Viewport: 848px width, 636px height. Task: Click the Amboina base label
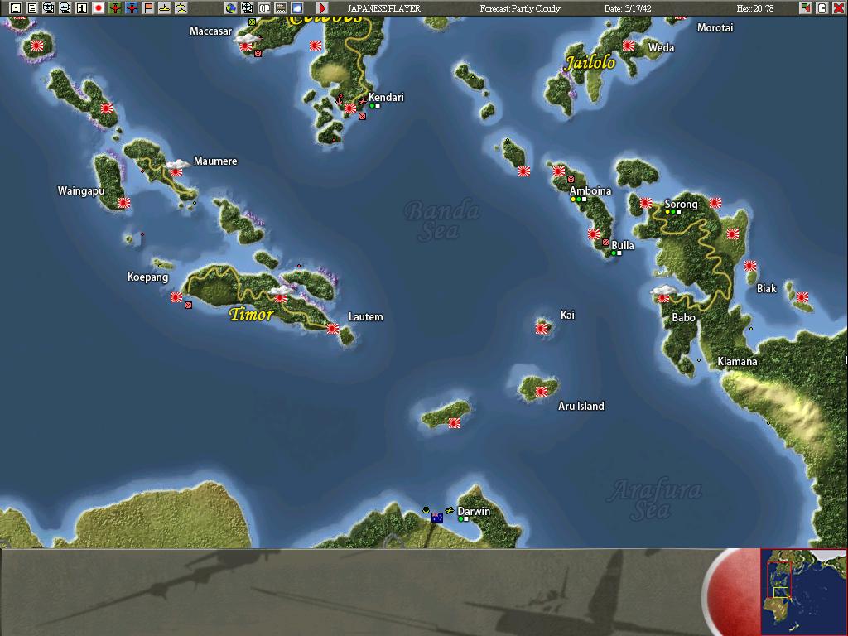[590, 191]
